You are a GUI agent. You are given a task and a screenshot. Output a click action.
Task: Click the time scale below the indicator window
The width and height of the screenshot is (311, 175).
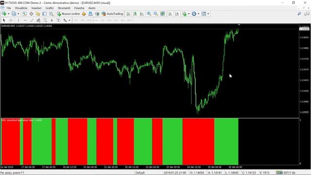point(150,167)
